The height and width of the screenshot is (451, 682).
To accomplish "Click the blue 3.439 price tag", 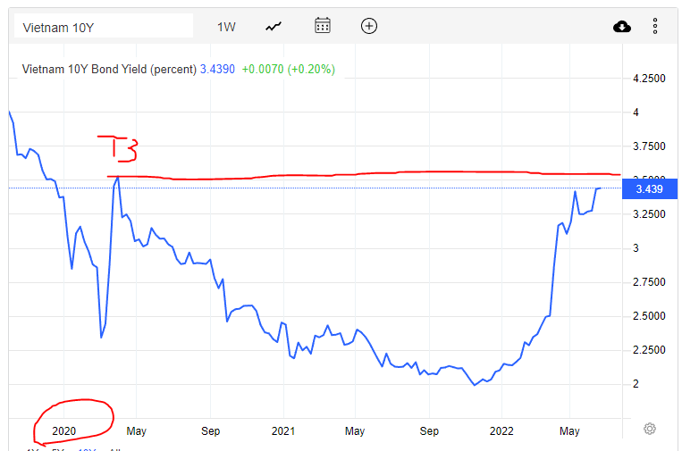I will point(648,188).
